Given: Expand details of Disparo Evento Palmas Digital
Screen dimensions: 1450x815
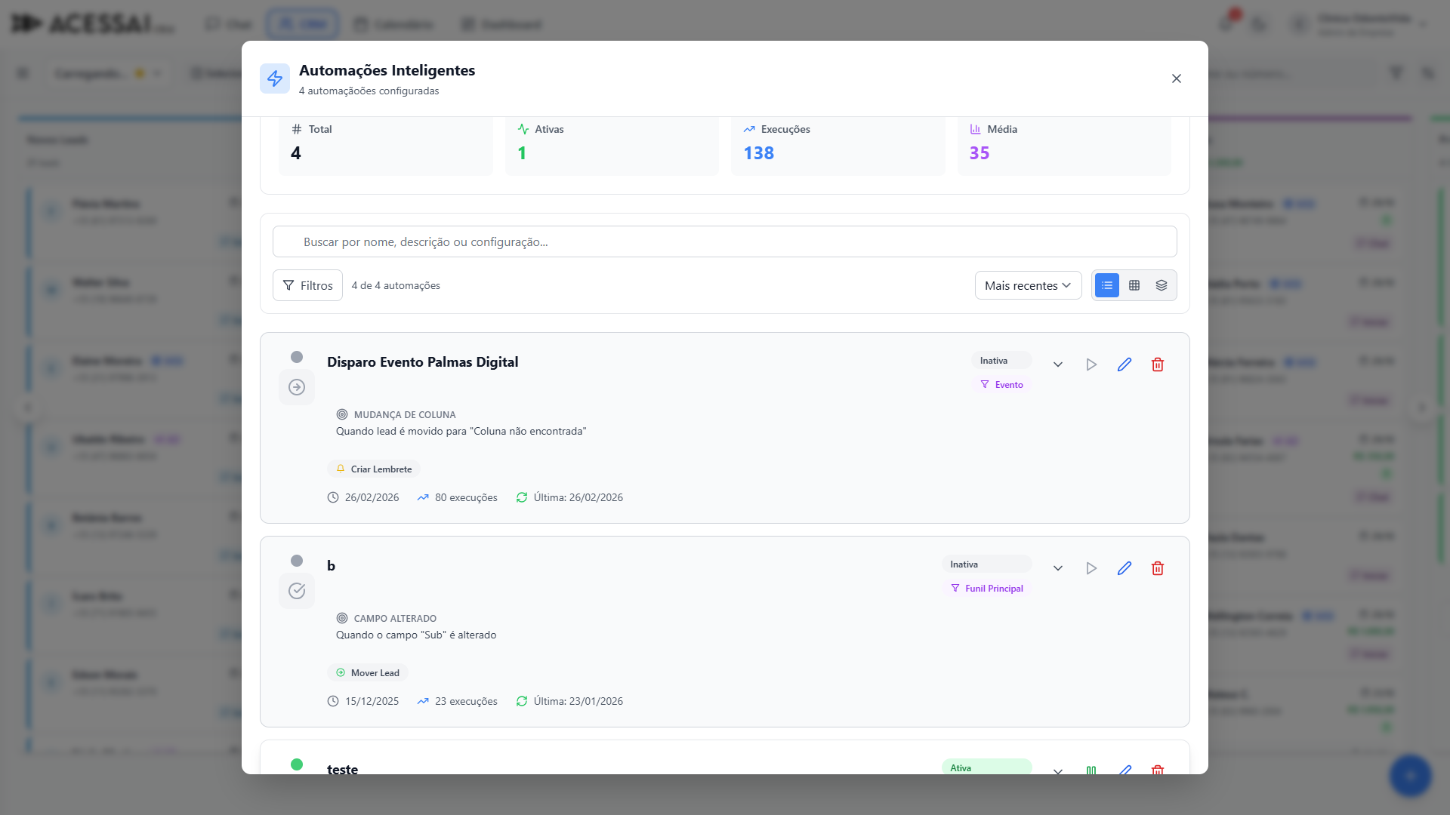Looking at the screenshot, I should tap(1058, 364).
